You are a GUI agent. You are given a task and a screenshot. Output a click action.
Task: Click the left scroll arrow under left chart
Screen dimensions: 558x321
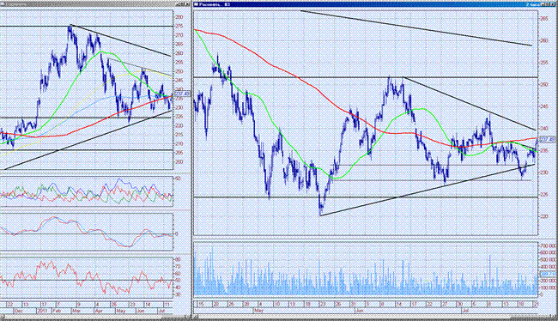(x=3, y=317)
